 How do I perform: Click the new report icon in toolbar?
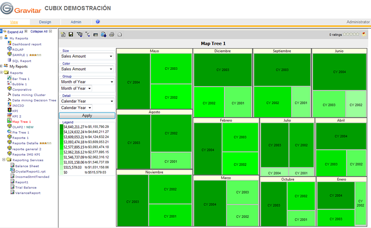(x=63, y=35)
